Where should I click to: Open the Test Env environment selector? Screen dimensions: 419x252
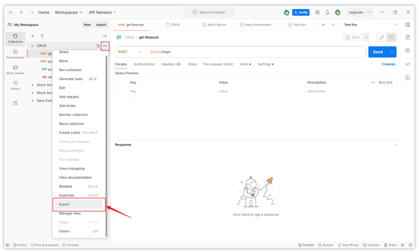[x=370, y=25]
